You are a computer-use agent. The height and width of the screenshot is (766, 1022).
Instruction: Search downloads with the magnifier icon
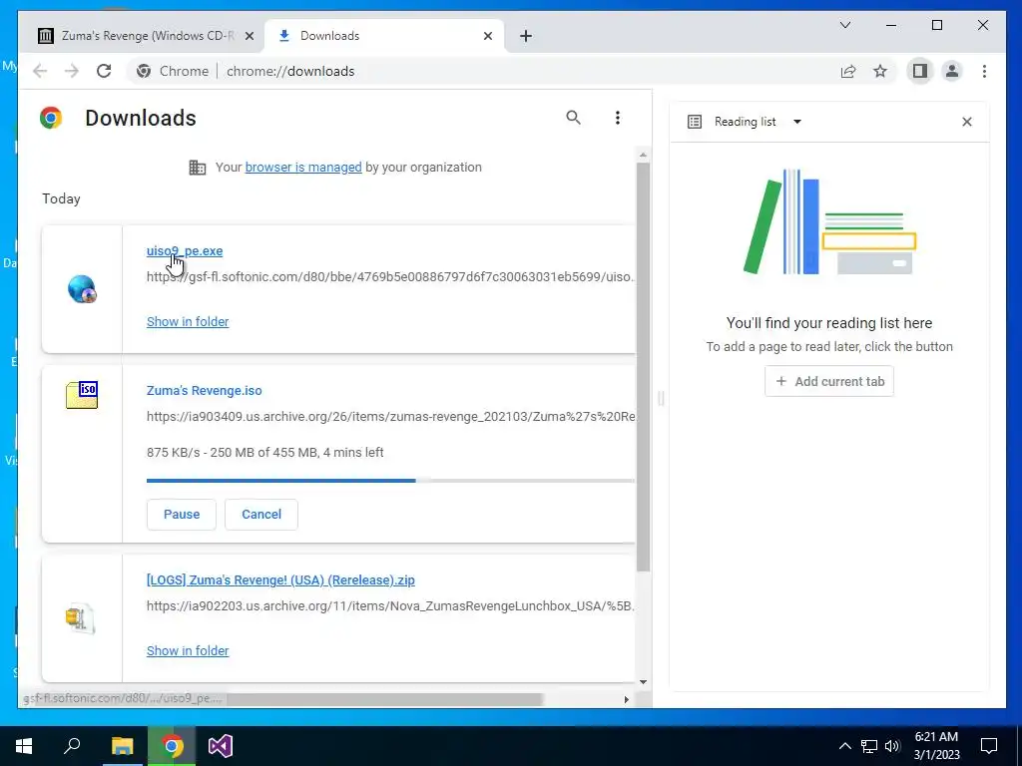(x=574, y=118)
